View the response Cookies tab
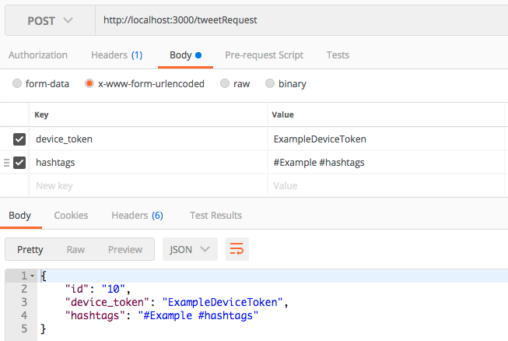Image resolution: width=508 pixels, height=341 pixels. coord(71,216)
